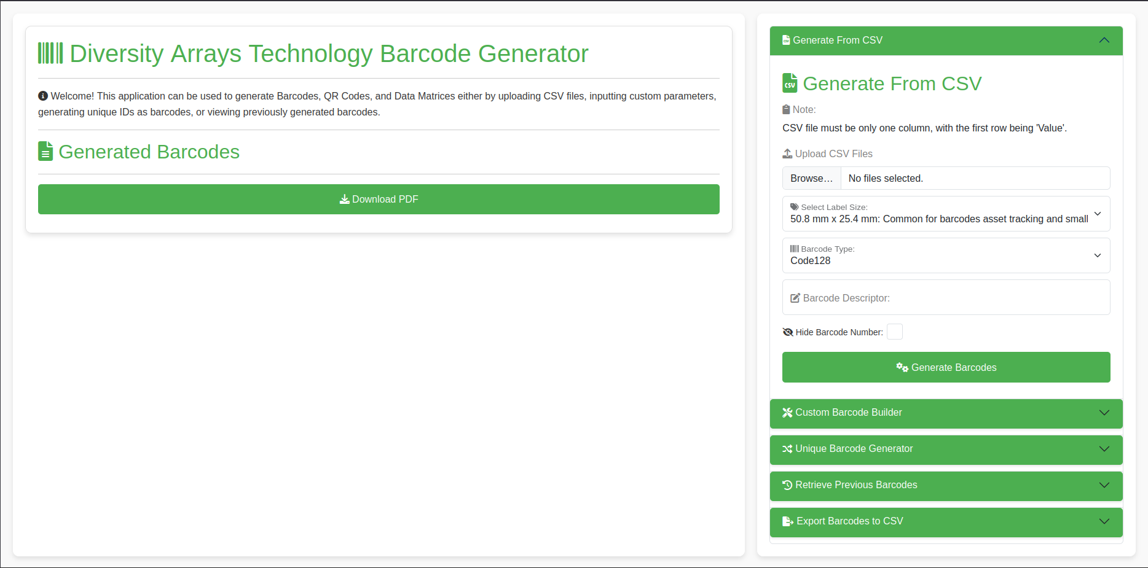Click the green CSV file icon
This screenshot has height=568, width=1148.
tap(790, 83)
